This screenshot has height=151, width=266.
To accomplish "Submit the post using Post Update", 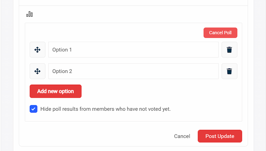I will pos(220,136).
